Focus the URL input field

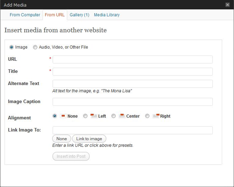[132, 59]
